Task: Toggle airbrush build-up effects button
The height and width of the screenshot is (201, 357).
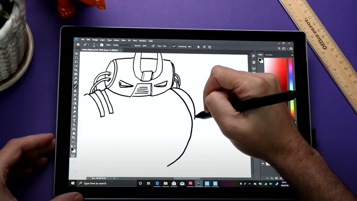Action: (x=174, y=46)
